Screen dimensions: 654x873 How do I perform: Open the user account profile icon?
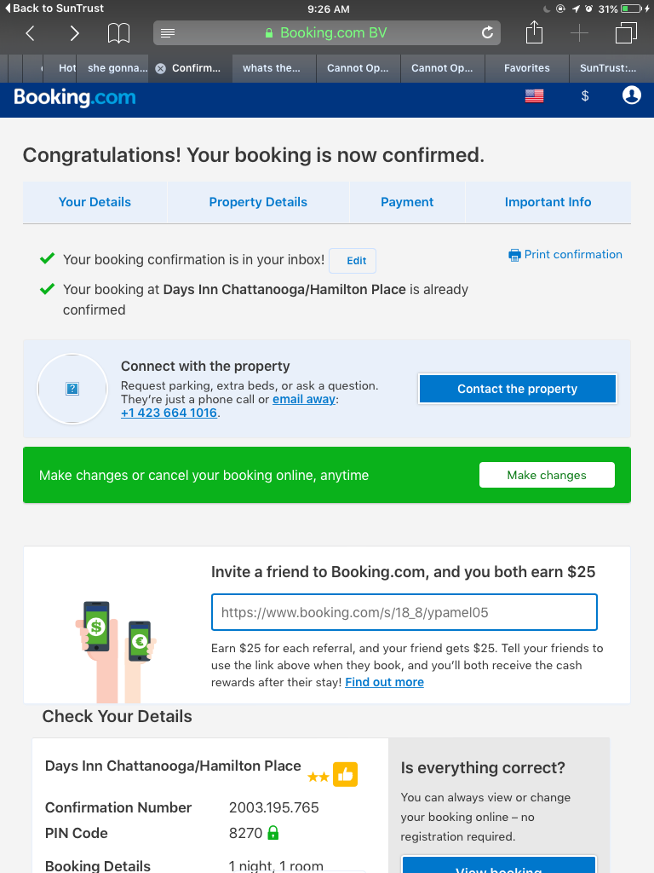tap(631, 95)
